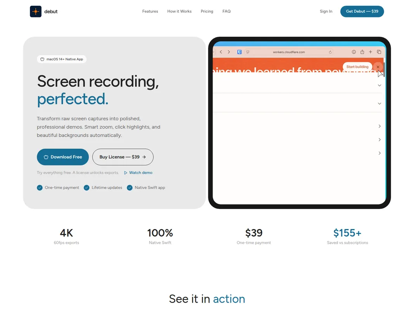Open the Pricing nav item
Image resolution: width=414 pixels, height=310 pixels.
(207, 11)
